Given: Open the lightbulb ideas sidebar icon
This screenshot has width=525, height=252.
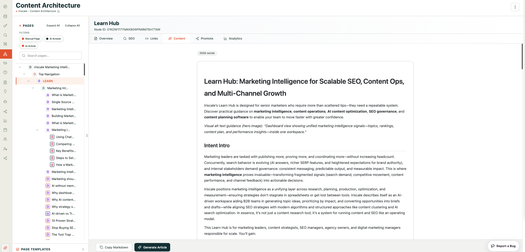Looking at the screenshot, I should tap(5, 92).
